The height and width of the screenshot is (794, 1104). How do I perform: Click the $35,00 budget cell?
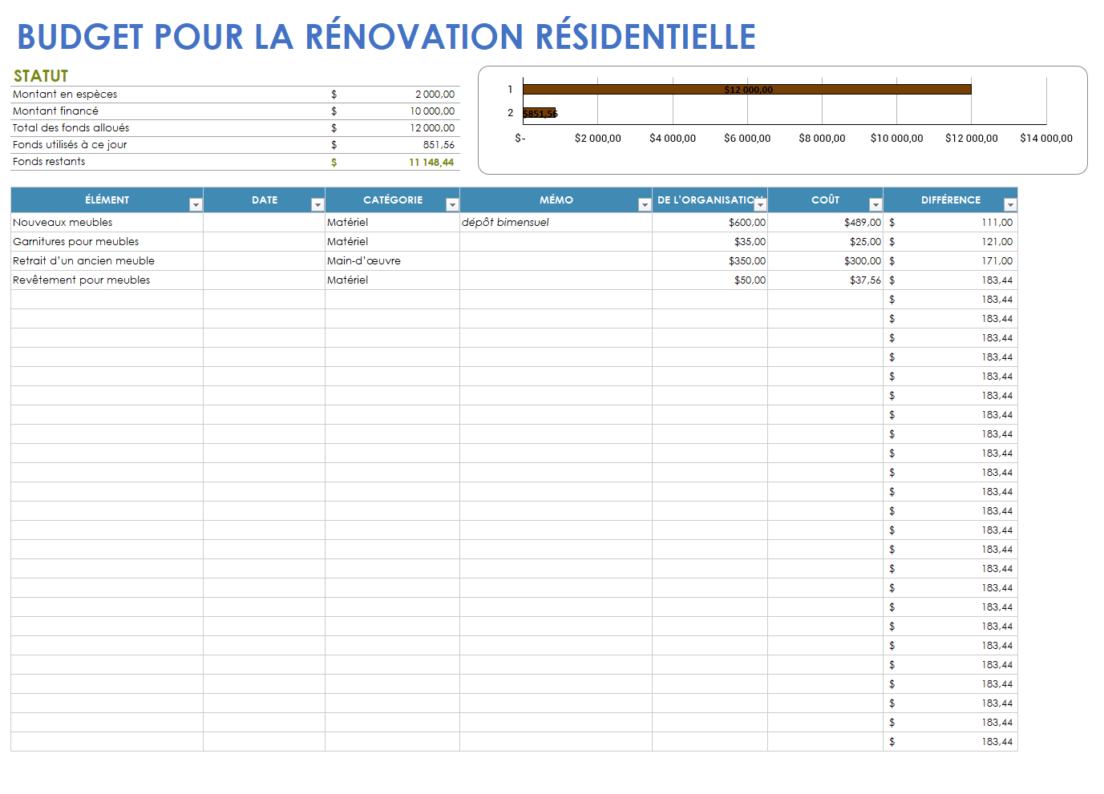point(710,242)
